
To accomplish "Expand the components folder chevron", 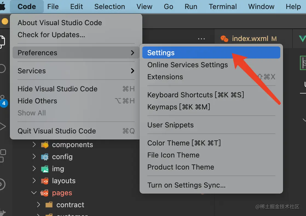I will coord(34,145).
